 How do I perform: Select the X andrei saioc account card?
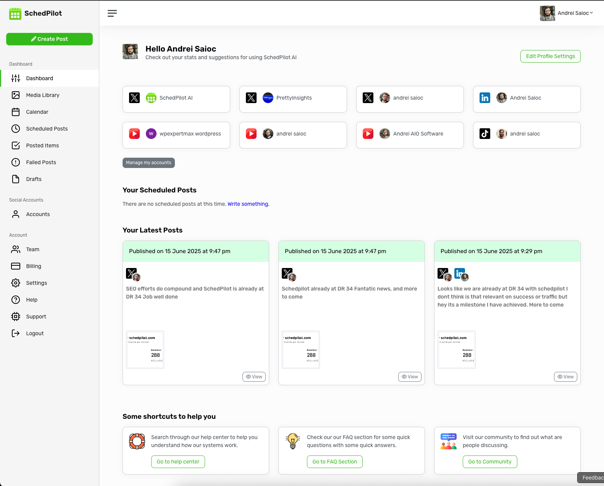[x=410, y=99]
